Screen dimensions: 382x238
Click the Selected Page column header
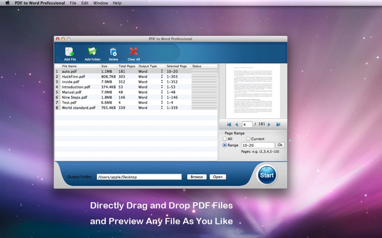coord(178,66)
